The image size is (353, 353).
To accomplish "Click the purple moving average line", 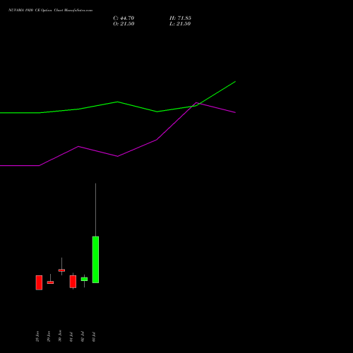I will tap(118, 156).
